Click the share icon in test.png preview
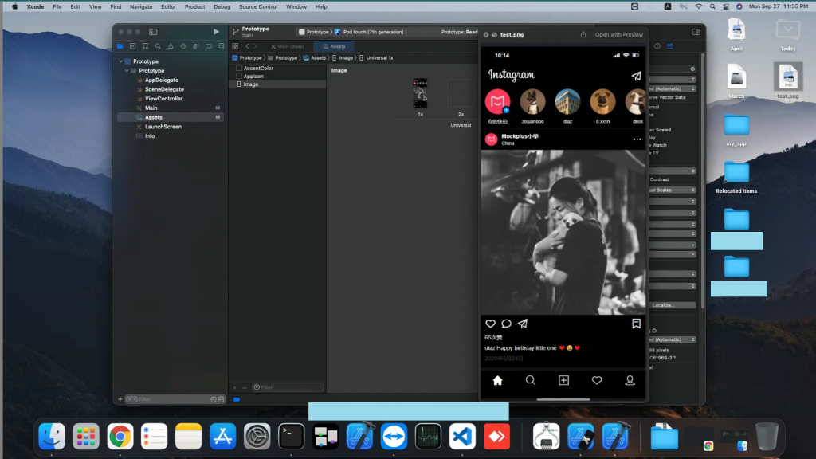The width and height of the screenshot is (816, 459). tap(583, 34)
